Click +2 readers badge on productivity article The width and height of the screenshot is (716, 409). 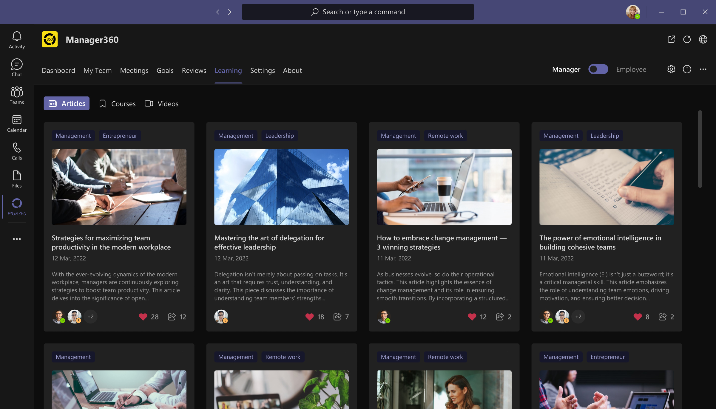pos(90,317)
